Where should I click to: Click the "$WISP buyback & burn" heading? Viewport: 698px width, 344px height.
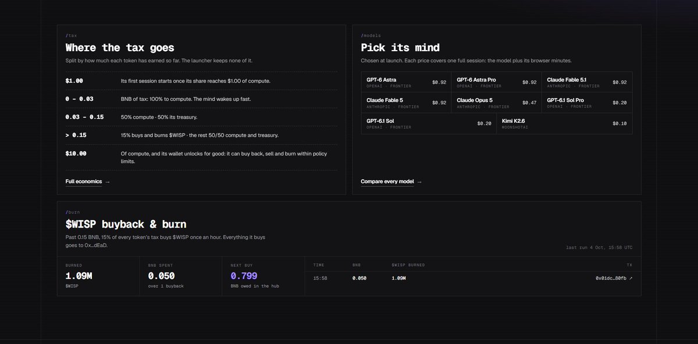click(x=126, y=224)
